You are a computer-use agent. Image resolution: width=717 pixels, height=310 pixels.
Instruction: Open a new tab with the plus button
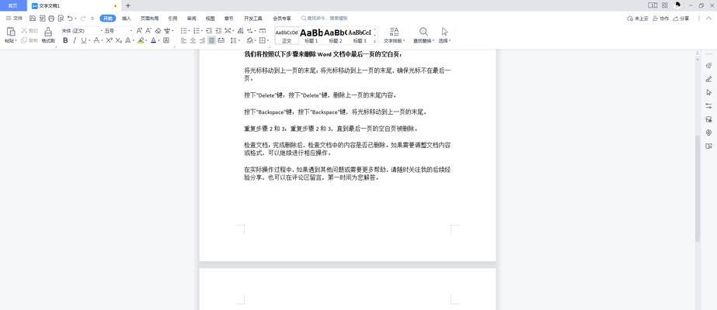coord(128,5)
